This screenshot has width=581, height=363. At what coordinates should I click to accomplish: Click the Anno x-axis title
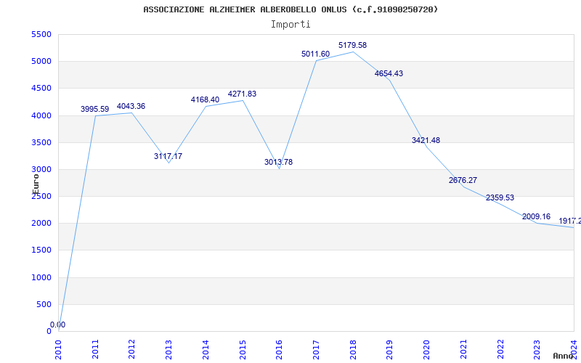[x=563, y=356]
